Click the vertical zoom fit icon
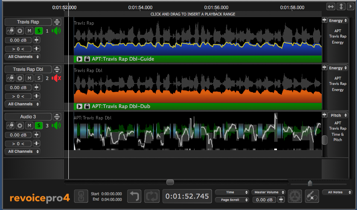Screen dimensions: 357x210 tap(341, 7)
